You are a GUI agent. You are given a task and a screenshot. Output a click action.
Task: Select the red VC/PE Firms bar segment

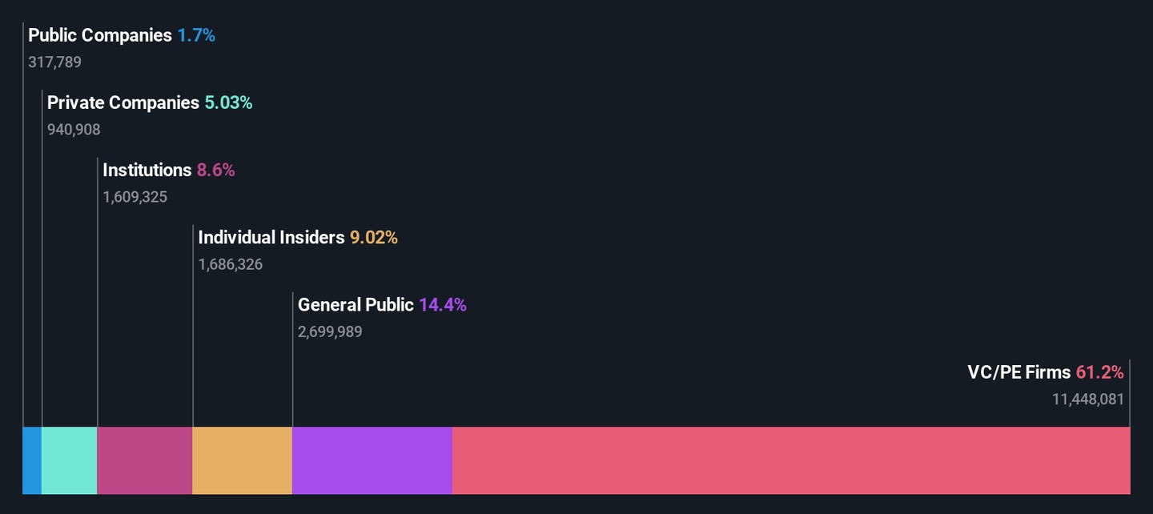tap(790, 460)
